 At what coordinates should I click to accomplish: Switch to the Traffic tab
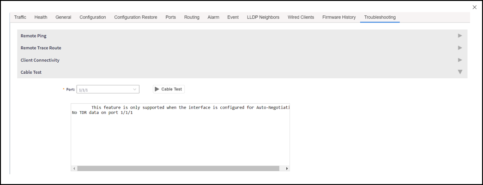tap(20, 17)
